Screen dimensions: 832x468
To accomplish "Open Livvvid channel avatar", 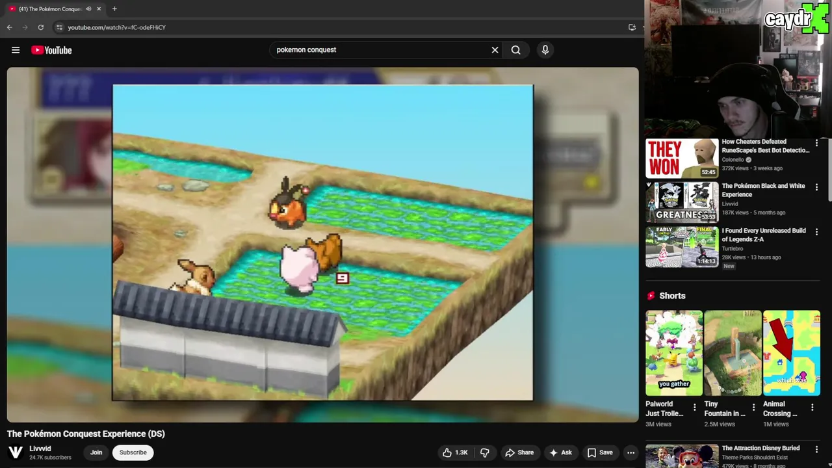I will coord(16,452).
